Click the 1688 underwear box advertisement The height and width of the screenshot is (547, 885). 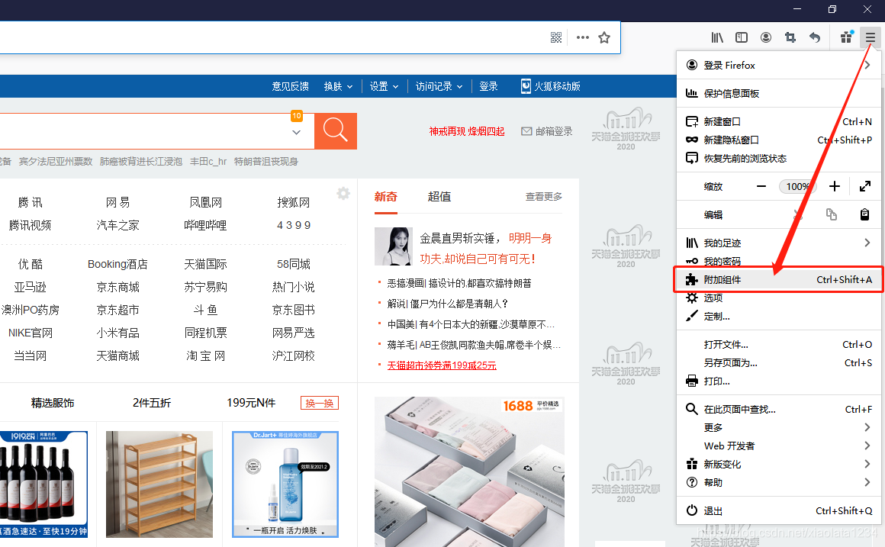(x=470, y=471)
